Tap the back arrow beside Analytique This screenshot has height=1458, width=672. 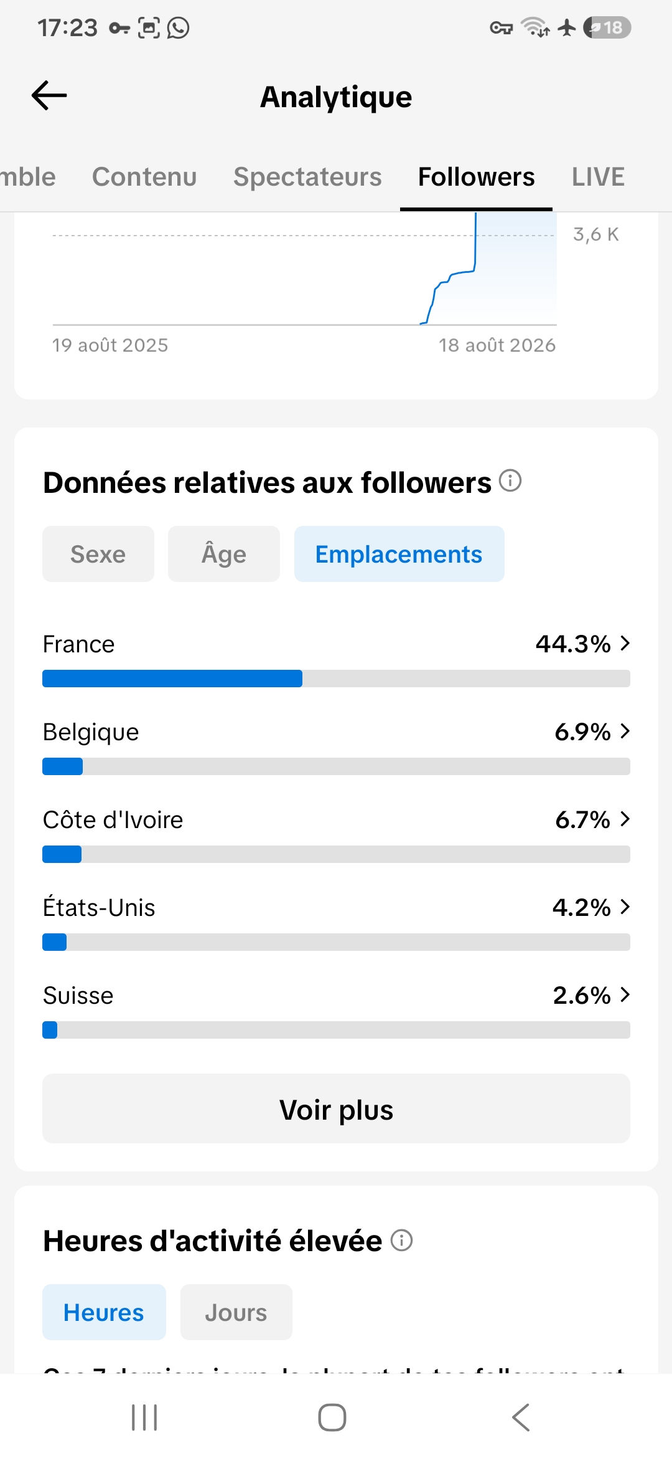49,96
